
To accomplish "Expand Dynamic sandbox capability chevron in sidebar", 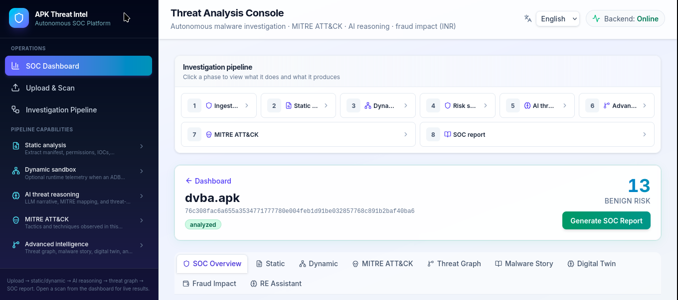I will [142, 171].
